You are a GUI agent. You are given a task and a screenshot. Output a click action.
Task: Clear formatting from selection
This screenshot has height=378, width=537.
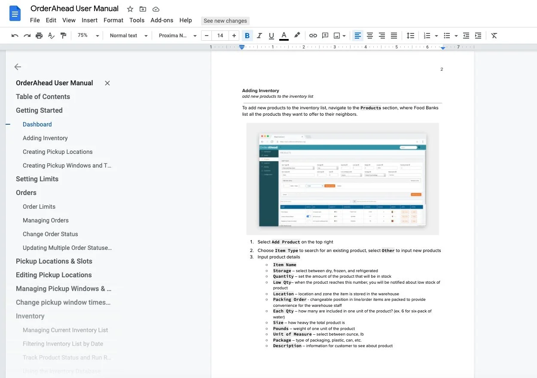pyautogui.click(x=494, y=36)
